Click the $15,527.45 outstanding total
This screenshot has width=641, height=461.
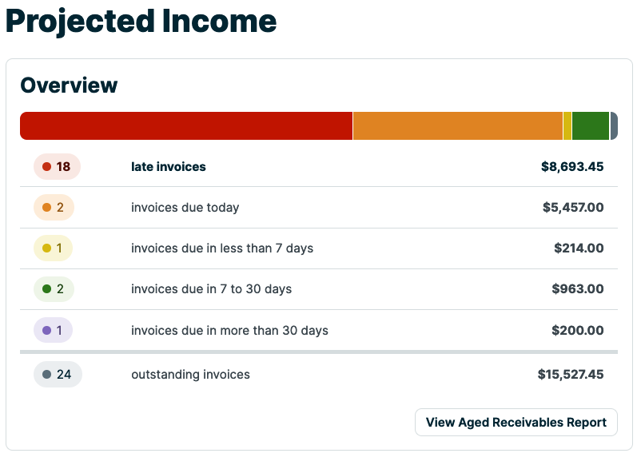571,374
